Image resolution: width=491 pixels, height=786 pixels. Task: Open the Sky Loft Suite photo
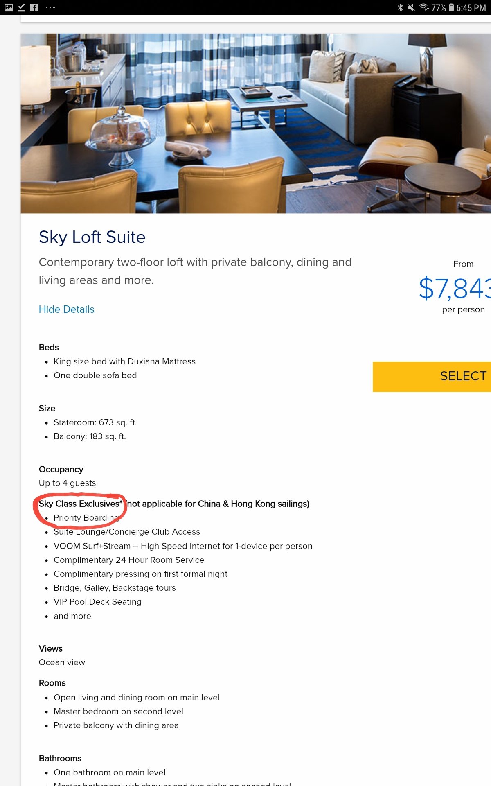coord(256,123)
